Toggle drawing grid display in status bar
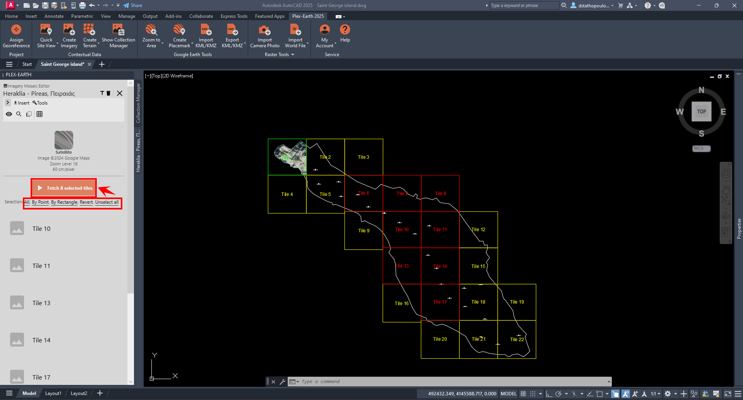 [523, 394]
